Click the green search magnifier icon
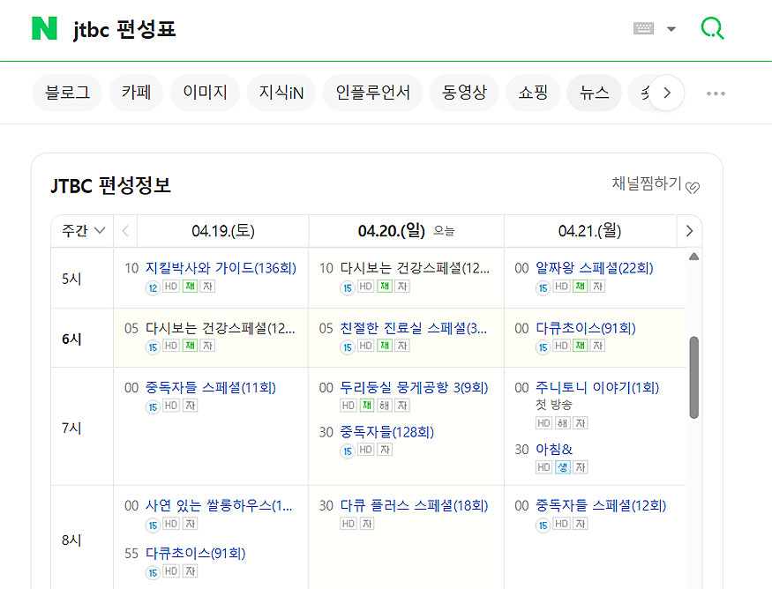 click(x=712, y=28)
